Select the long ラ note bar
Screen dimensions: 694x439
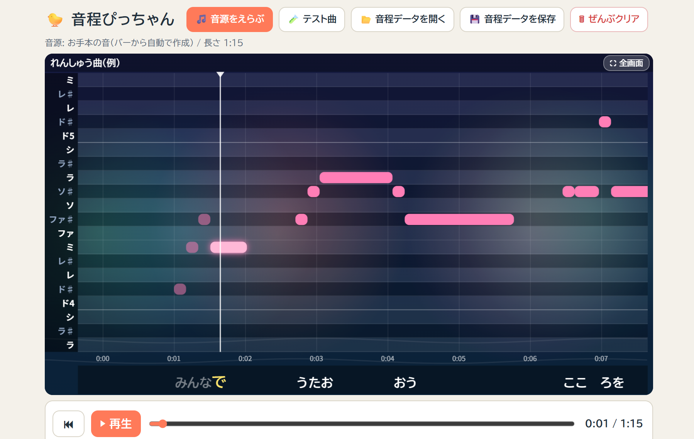356,177
